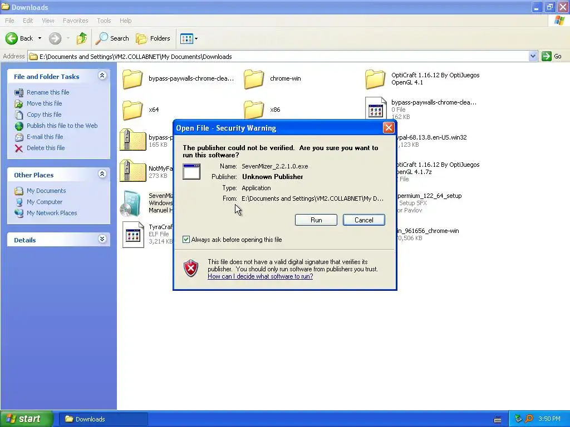
Task: Open the Back history dropdown arrow
Action: (40, 38)
